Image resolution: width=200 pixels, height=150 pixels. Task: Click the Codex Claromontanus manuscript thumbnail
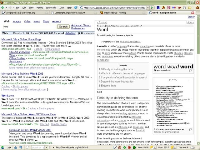[173, 103]
